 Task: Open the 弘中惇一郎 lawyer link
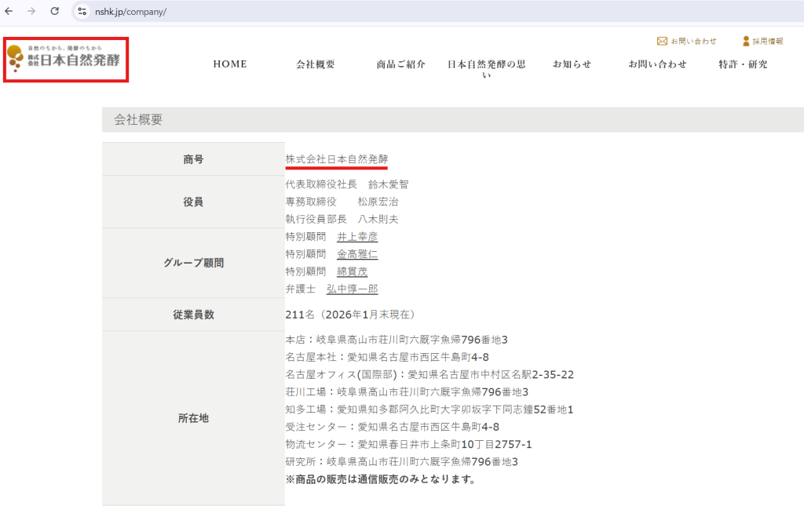coord(352,288)
